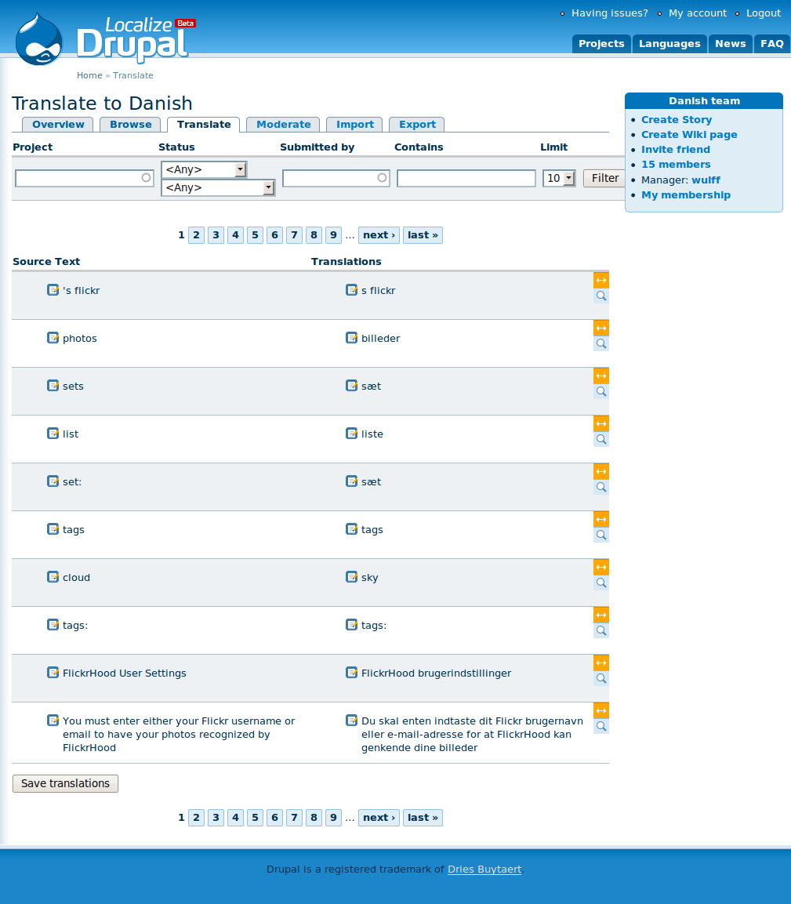Click next › in bottom pager
791x904 pixels.
pyautogui.click(x=379, y=818)
